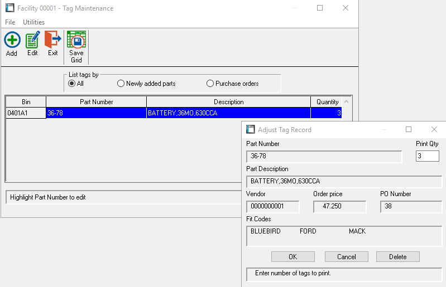
Task: Click the Description column header
Action: pos(228,102)
